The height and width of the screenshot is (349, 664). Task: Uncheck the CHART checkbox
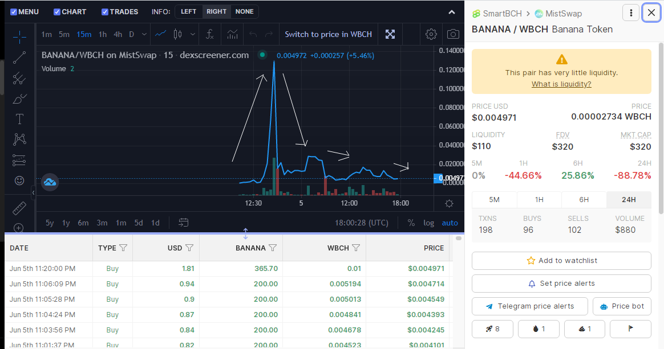tap(56, 12)
